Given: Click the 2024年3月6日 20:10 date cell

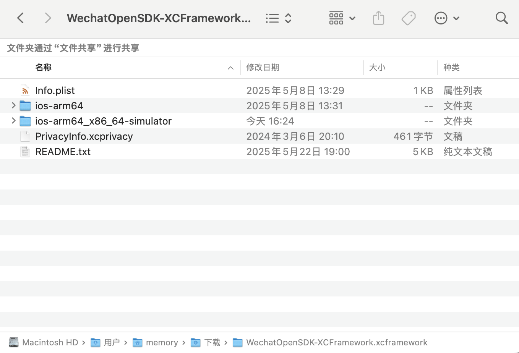Looking at the screenshot, I should (295, 136).
